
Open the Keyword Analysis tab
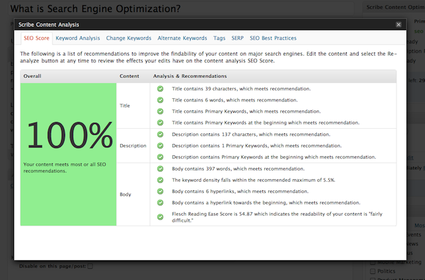pyautogui.click(x=78, y=38)
